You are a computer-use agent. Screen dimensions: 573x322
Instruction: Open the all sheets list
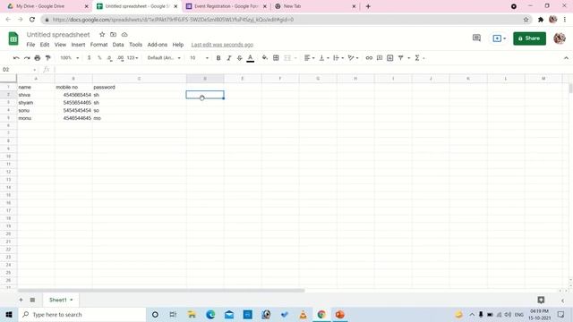[x=32, y=300]
